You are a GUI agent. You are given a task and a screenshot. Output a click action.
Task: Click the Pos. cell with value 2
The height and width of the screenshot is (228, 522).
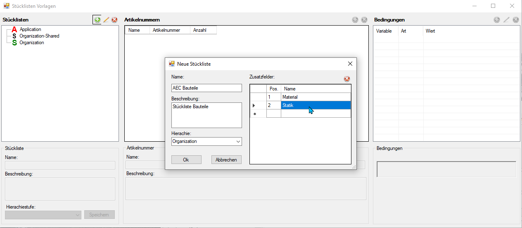(274, 105)
